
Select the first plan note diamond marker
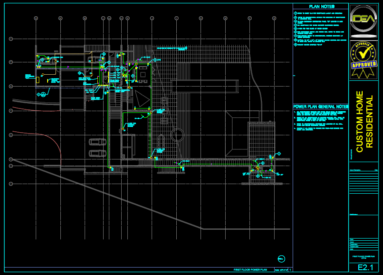click(x=296, y=14)
